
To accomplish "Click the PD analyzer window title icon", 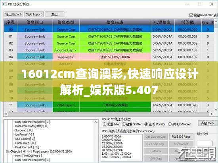I will [4, 4].
